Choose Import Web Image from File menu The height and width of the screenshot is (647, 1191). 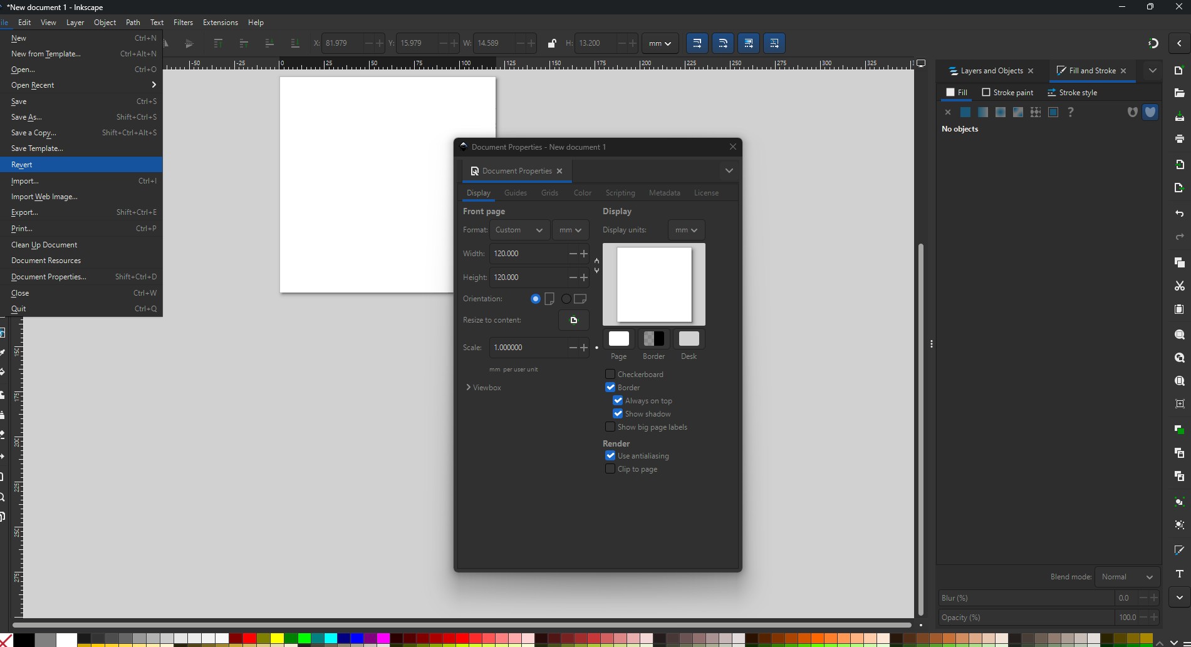click(x=44, y=197)
